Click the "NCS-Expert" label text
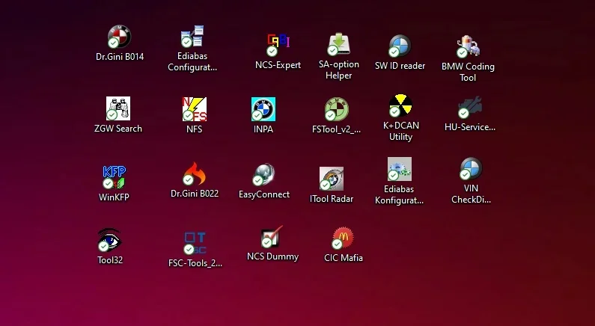 (278, 65)
